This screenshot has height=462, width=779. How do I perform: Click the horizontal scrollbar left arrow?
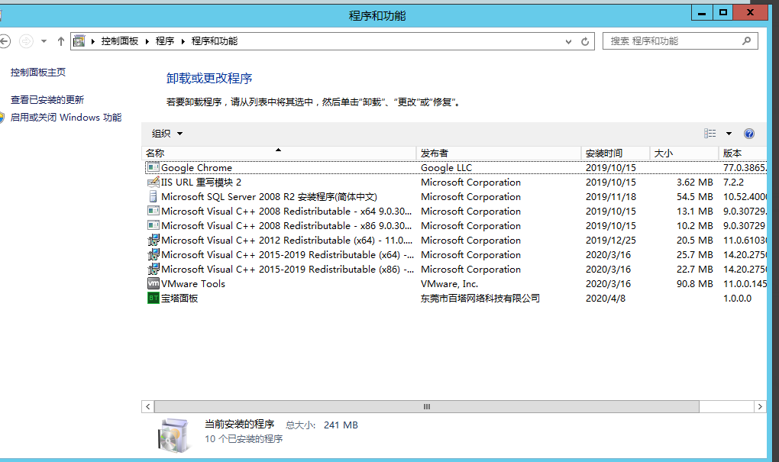(x=148, y=407)
